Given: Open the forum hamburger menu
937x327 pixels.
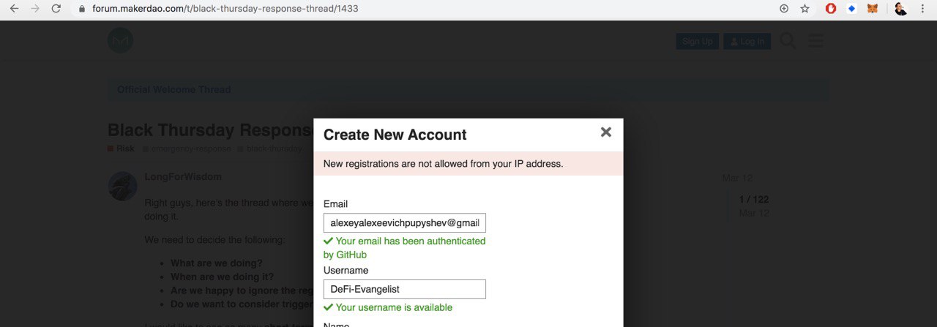Looking at the screenshot, I should 816,40.
